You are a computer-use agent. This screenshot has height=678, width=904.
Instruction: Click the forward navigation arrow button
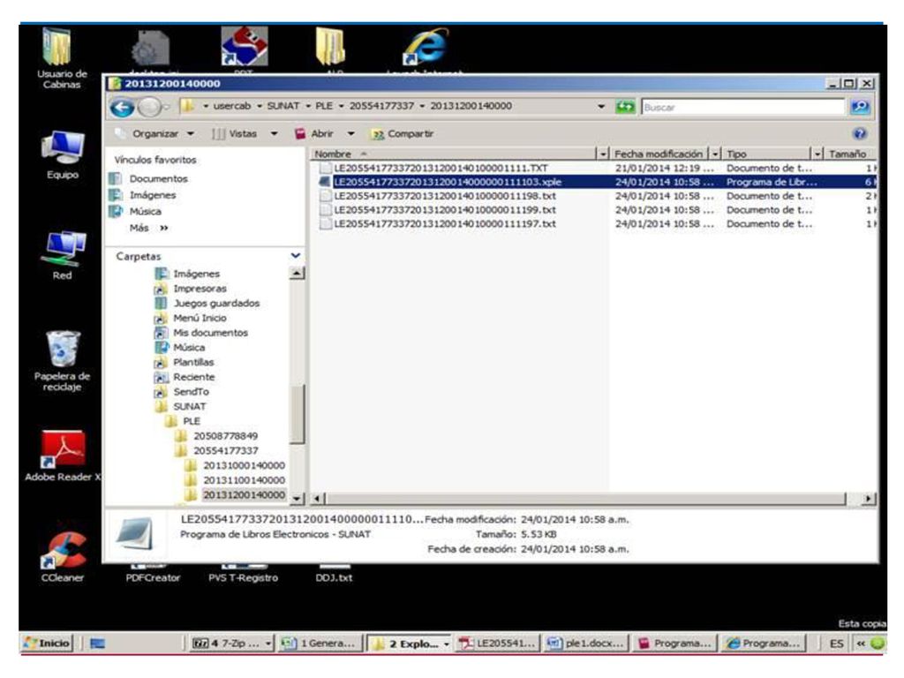click(x=150, y=107)
